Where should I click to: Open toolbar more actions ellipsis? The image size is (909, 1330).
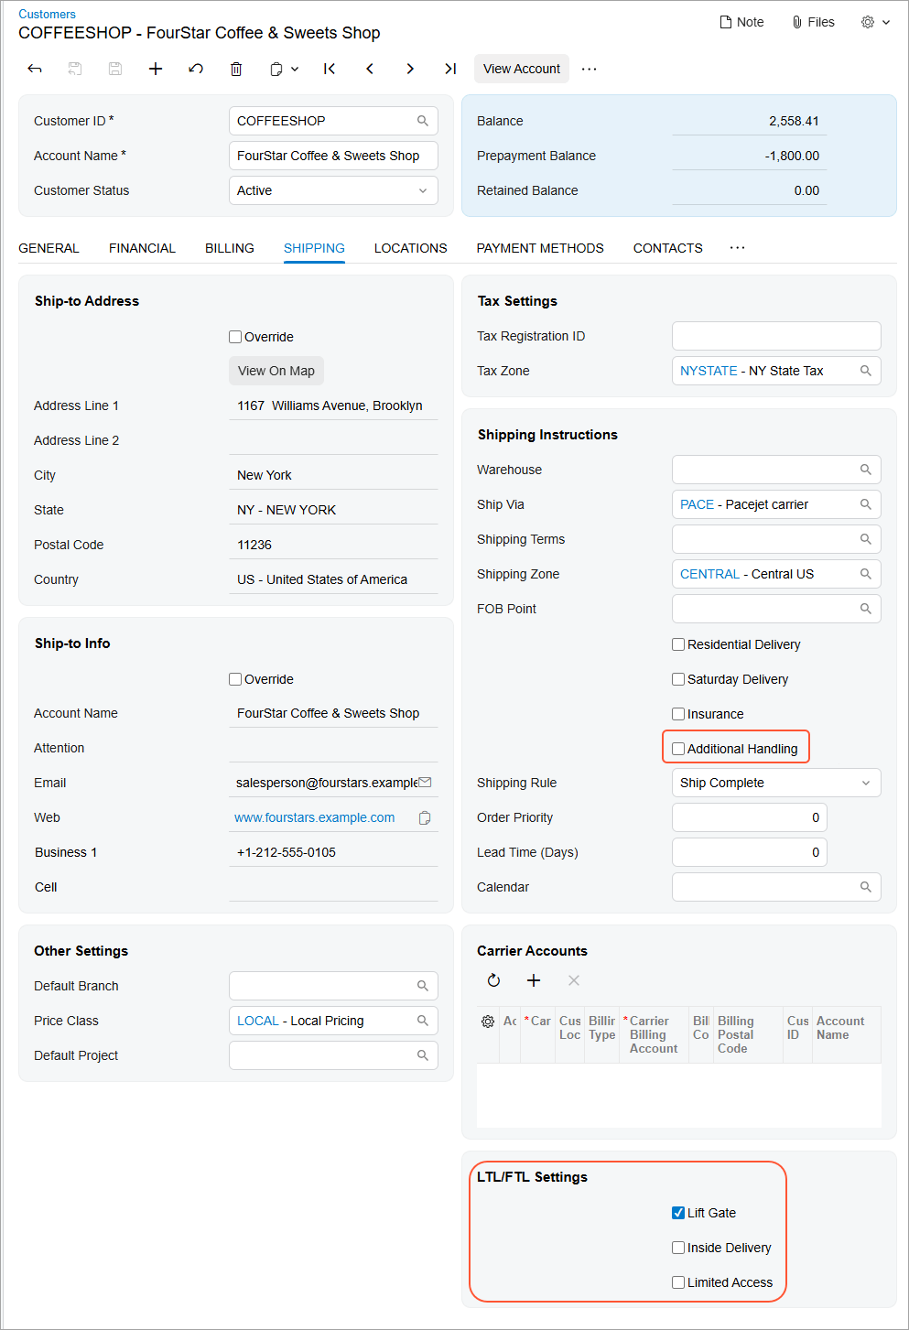pyautogui.click(x=590, y=69)
